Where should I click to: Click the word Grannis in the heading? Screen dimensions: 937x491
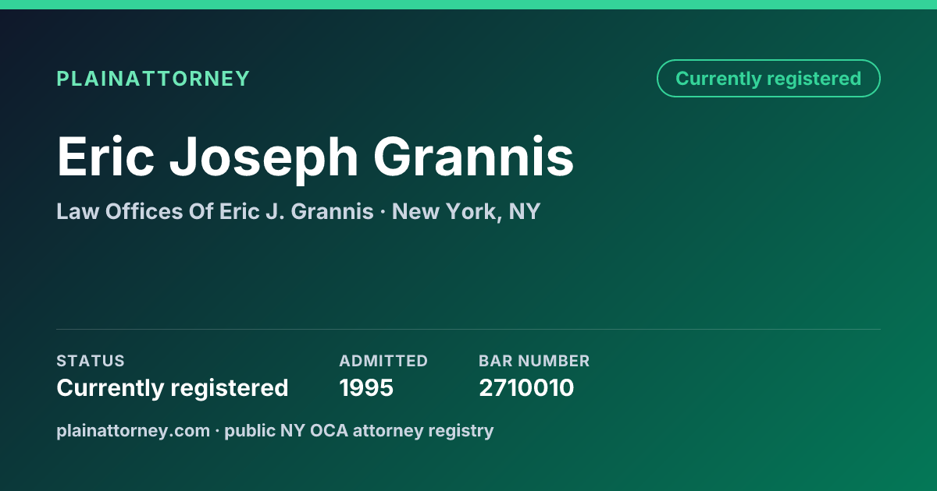pyautogui.click(x=474, y=158)
